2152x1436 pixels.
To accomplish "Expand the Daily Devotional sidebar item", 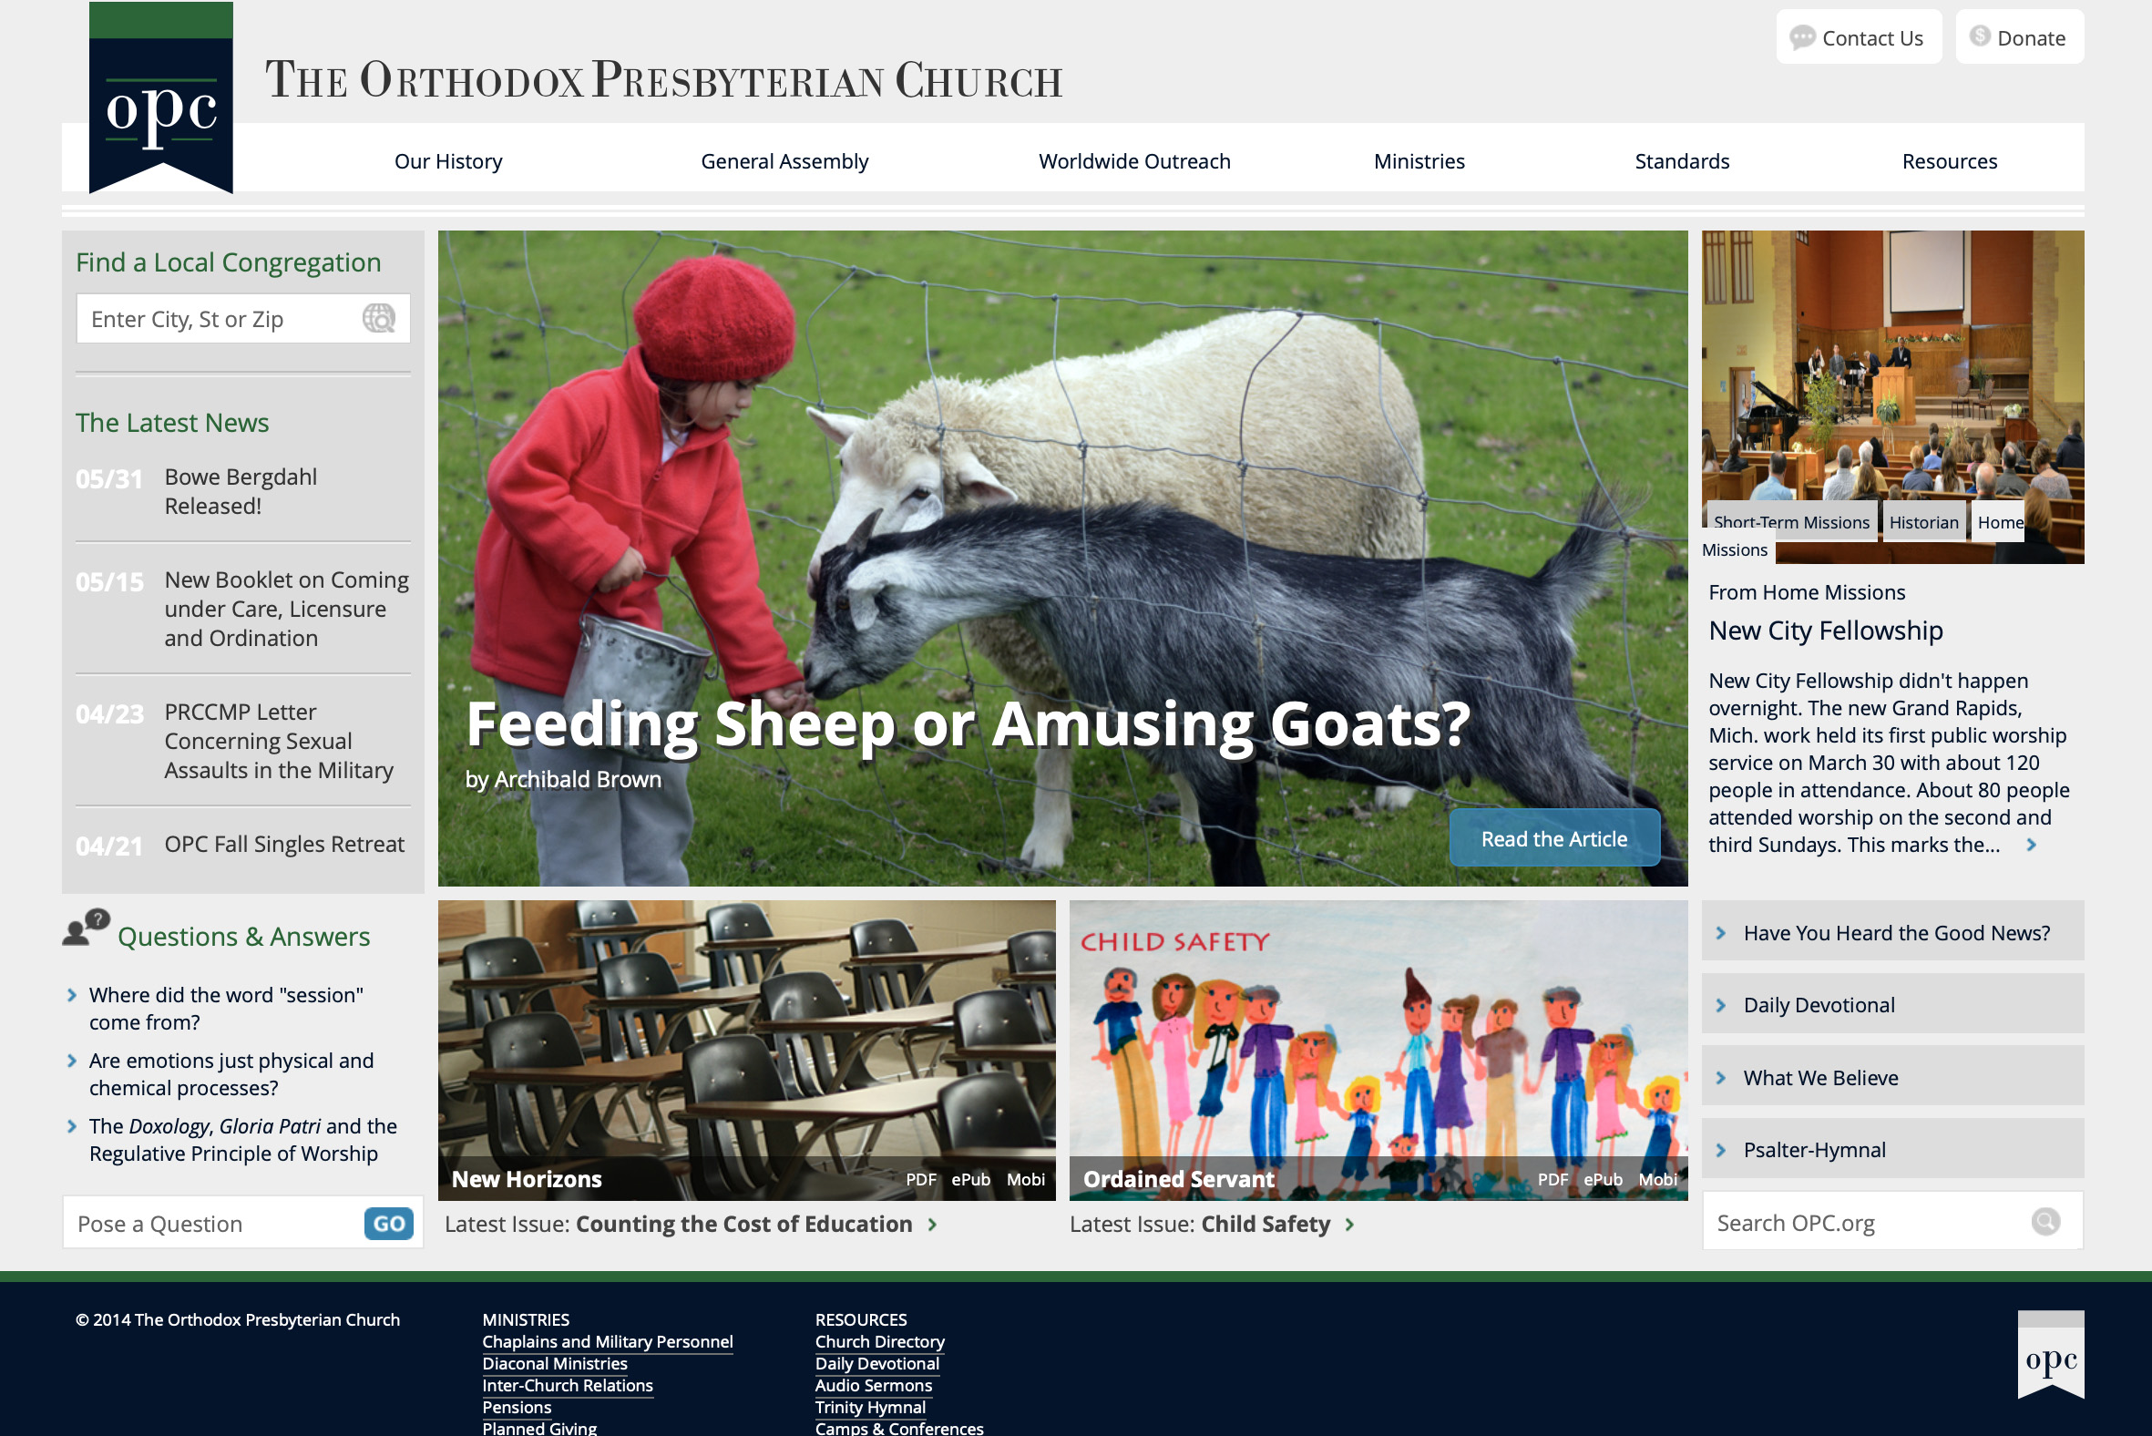I will [x=1892, y=1005].
